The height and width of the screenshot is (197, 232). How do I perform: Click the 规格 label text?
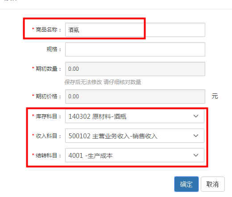[x=52, y=49]
